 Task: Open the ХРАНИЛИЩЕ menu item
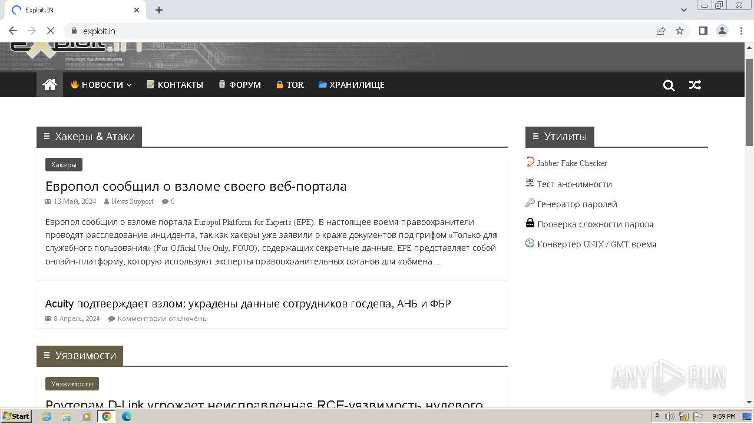click(352, 85)
